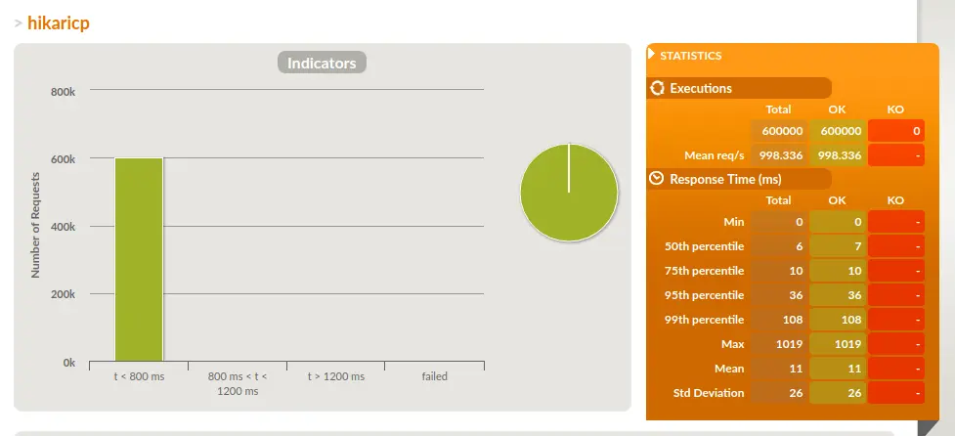Click the Total Mean response value 11
The height and width of the screenshot is (436, 955).
(x=779, y=369)
